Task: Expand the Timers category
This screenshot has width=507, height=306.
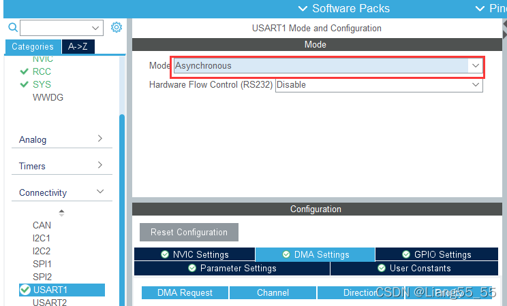Action: (x=62, y=166)
